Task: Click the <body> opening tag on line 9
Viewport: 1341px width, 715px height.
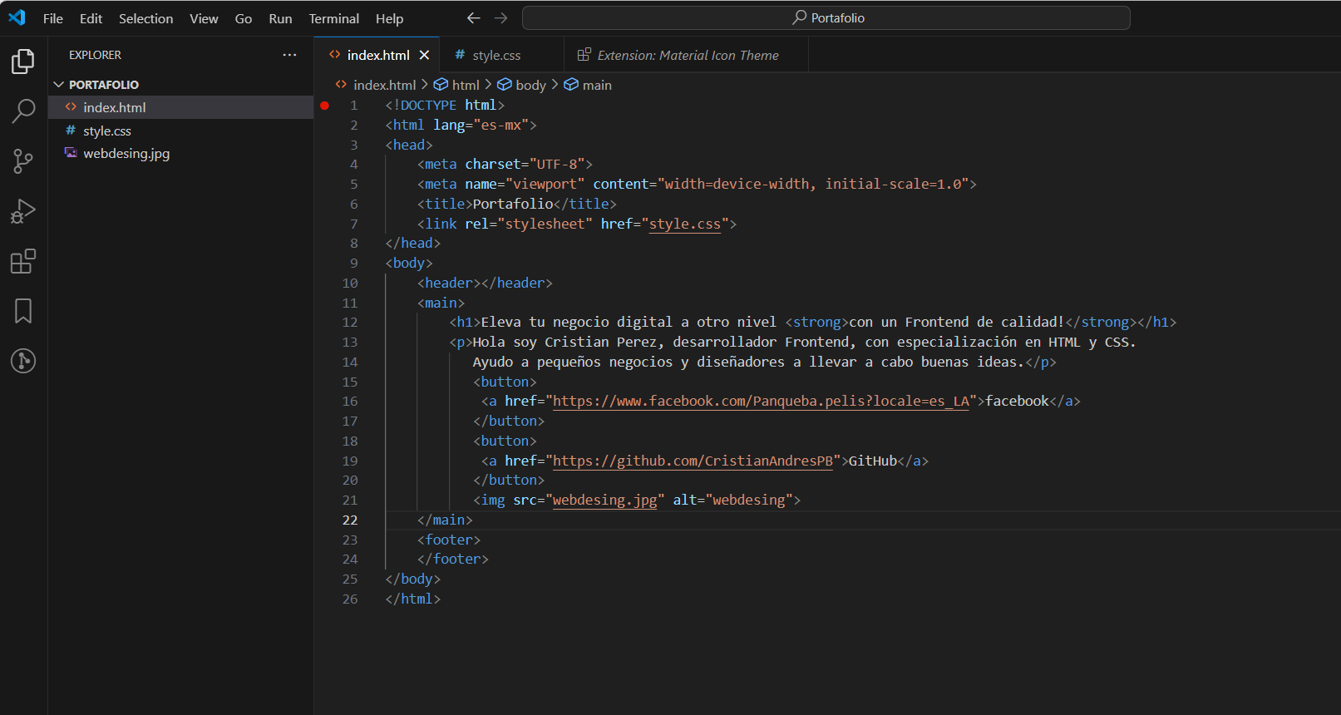Action: 409,263
